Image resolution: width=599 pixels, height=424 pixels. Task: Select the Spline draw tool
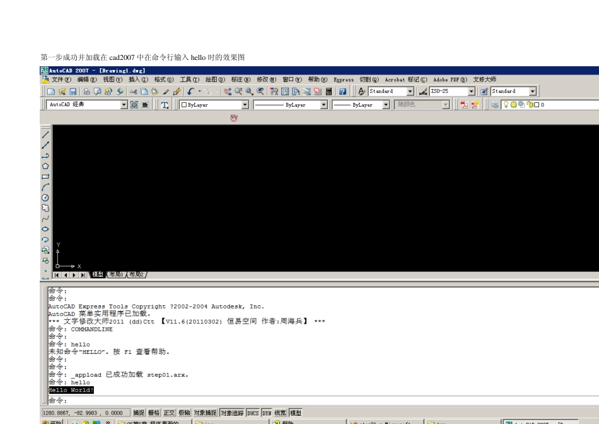click(45, 219)
